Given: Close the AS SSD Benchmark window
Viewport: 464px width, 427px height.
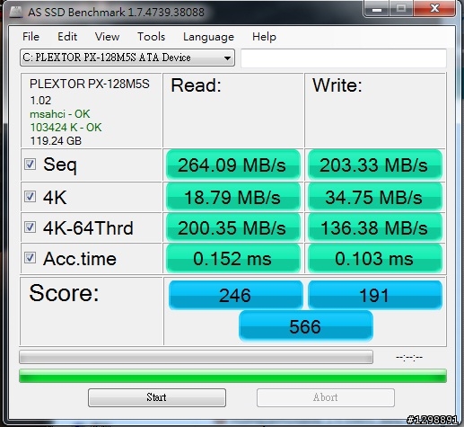Looking at the screenshot, I should tap(434, 8).
